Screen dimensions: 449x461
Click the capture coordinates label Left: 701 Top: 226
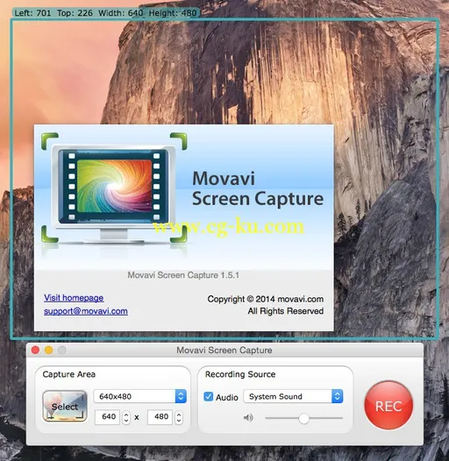click(105, 13)
